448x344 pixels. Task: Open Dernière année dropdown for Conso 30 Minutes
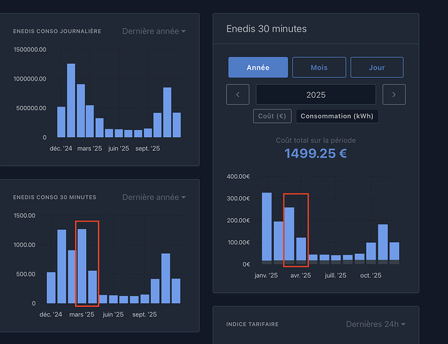tap(154, 197)
